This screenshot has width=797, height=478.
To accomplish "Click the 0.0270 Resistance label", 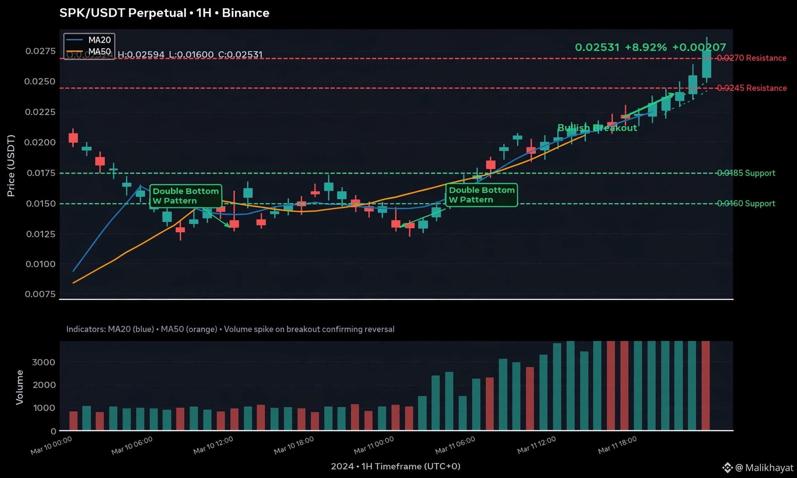I will (752, 58).
